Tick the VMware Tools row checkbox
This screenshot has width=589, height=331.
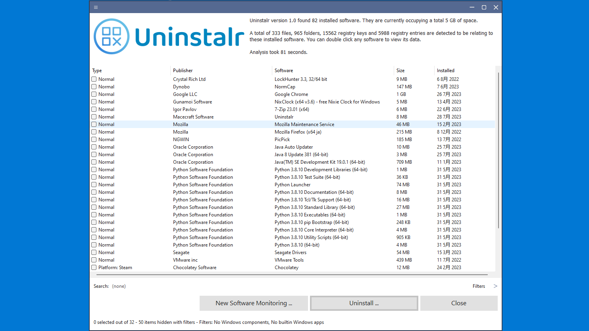pyautogui.click(x=94, y=260)
